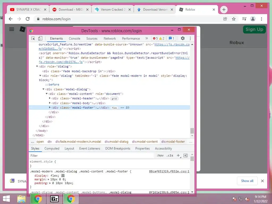Viewport: 272px width, 204px height.
Task: Open the Event Listeners sidebar tab
Action: point(90,148)
